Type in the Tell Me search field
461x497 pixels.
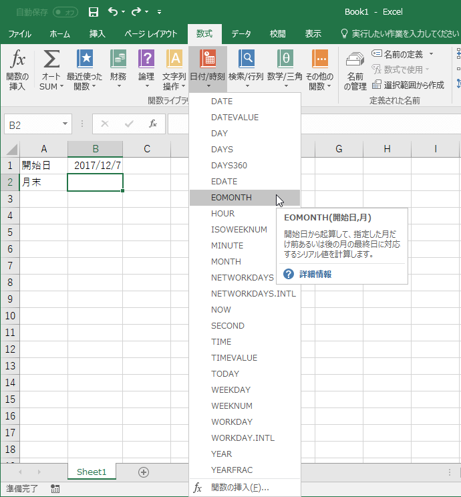405,33
